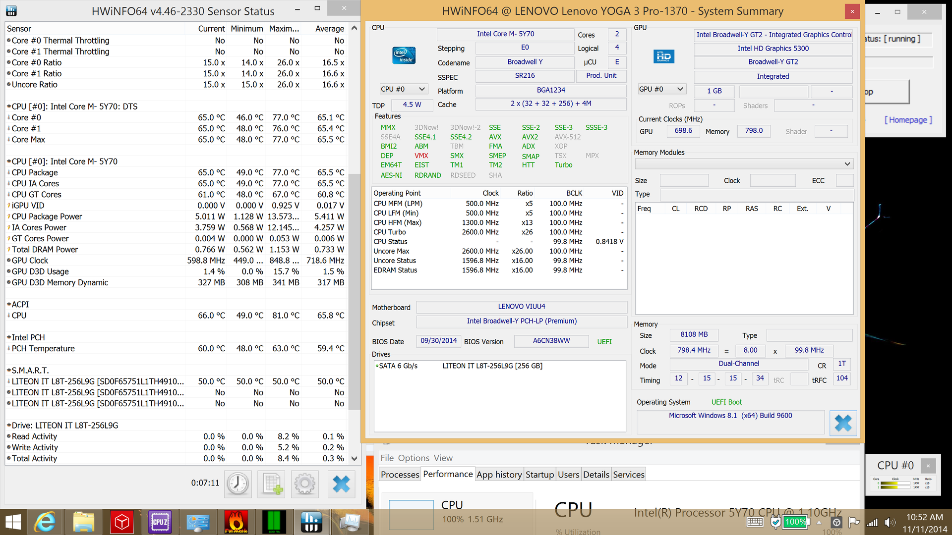Click blue X button in System Summary
This screenshot has width=952, height=535.
click(x=843, y=423)
